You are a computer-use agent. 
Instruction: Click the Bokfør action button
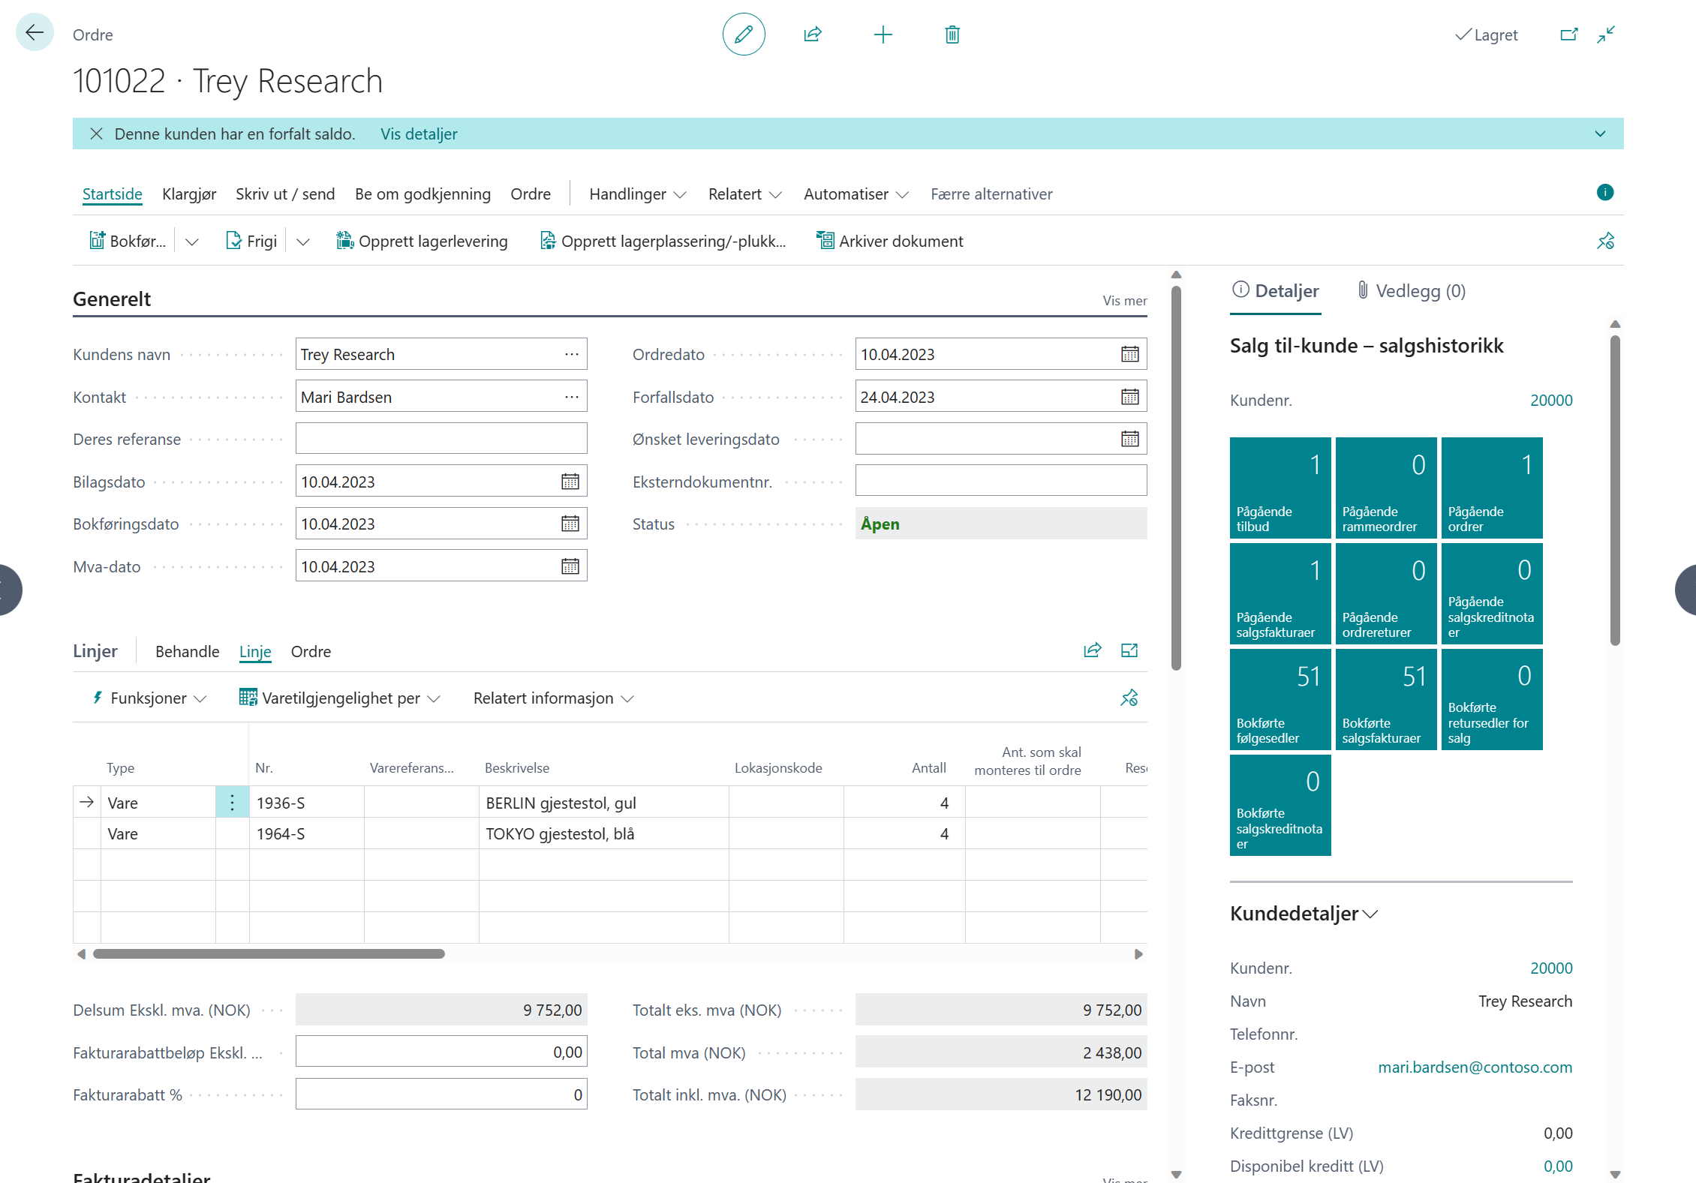click(x=128, y=241)
